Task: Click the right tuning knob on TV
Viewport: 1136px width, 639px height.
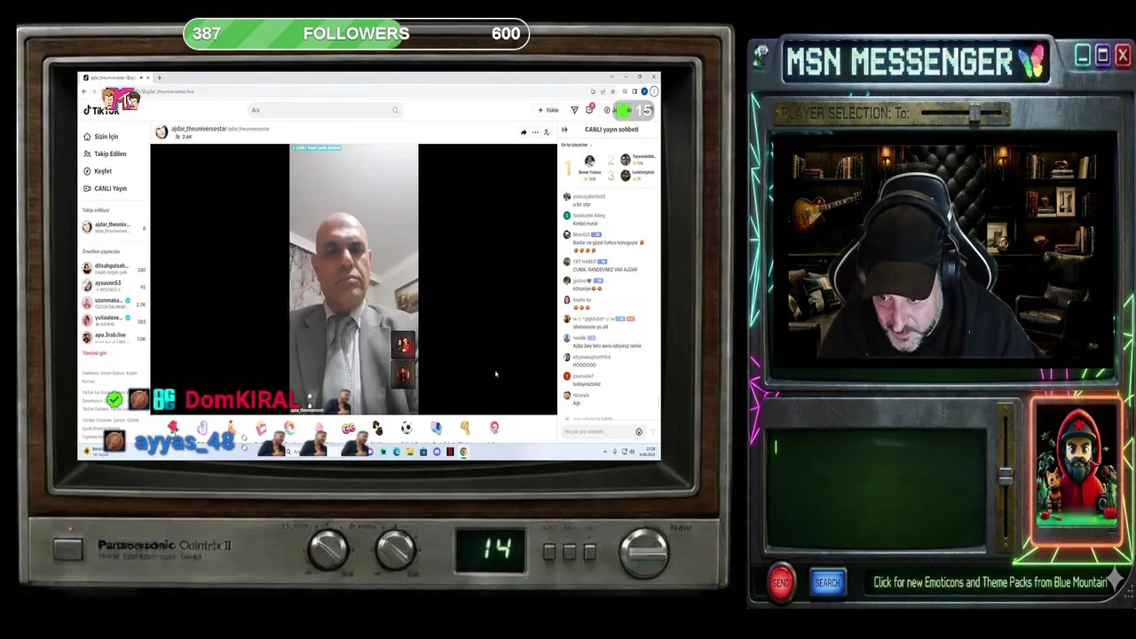Action: 396,550
